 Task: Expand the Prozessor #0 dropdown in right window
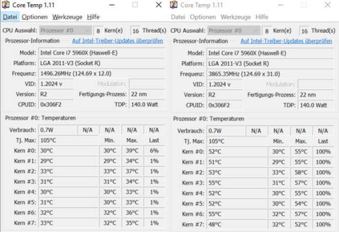[234, 30]
